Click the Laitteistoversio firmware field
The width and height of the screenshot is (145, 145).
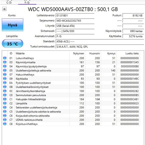pyautogui.click(x=75, y=15)
